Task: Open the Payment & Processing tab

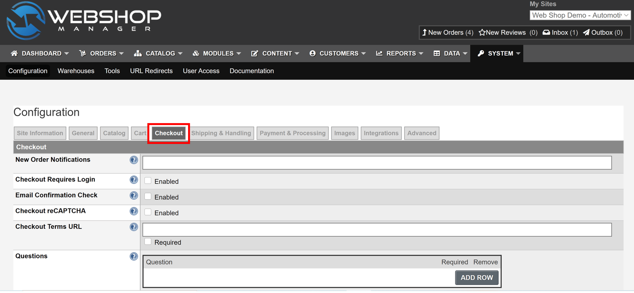Action: click(292, 133)
